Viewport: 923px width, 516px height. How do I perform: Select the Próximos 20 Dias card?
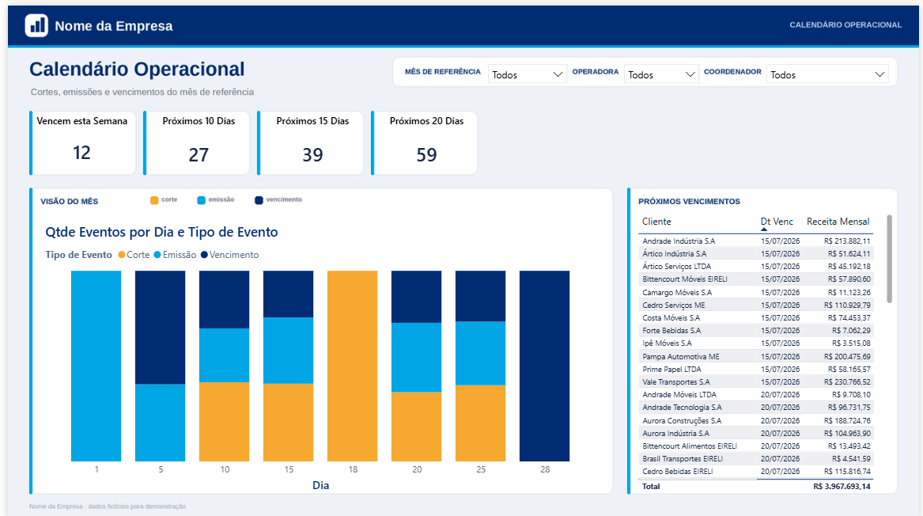pyautogui.click(x=425, y=143)
